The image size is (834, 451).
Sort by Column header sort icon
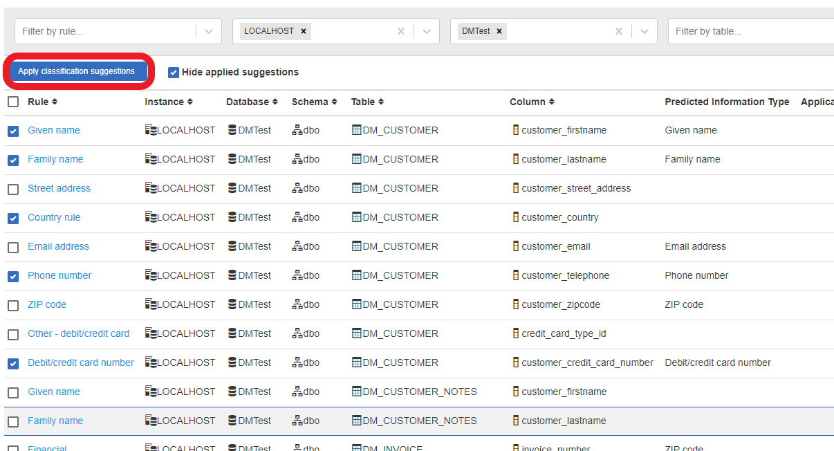pos(551,102)
